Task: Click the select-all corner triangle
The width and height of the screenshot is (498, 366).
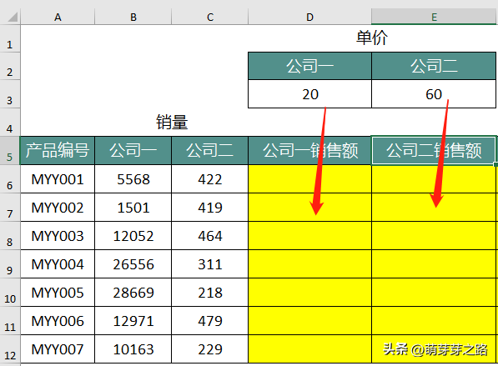Action: tap(12, 17)
